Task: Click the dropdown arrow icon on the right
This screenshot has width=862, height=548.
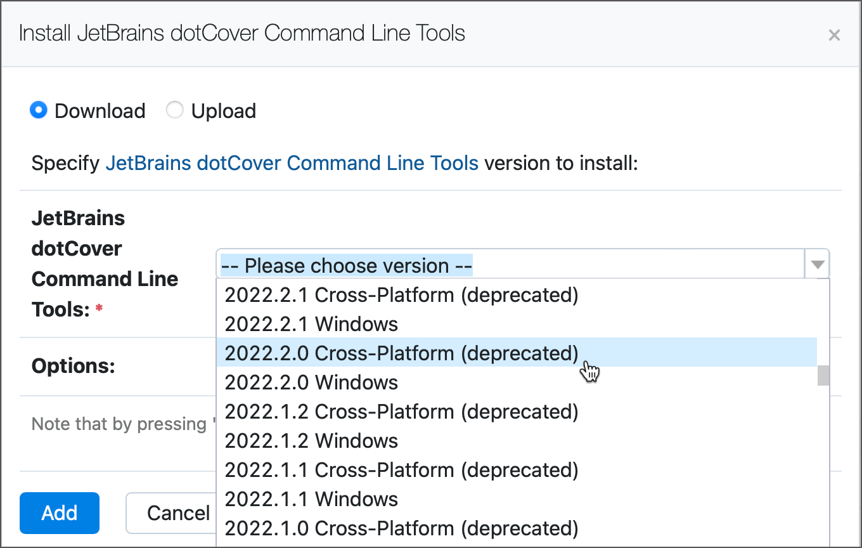Action: (817, 263)
